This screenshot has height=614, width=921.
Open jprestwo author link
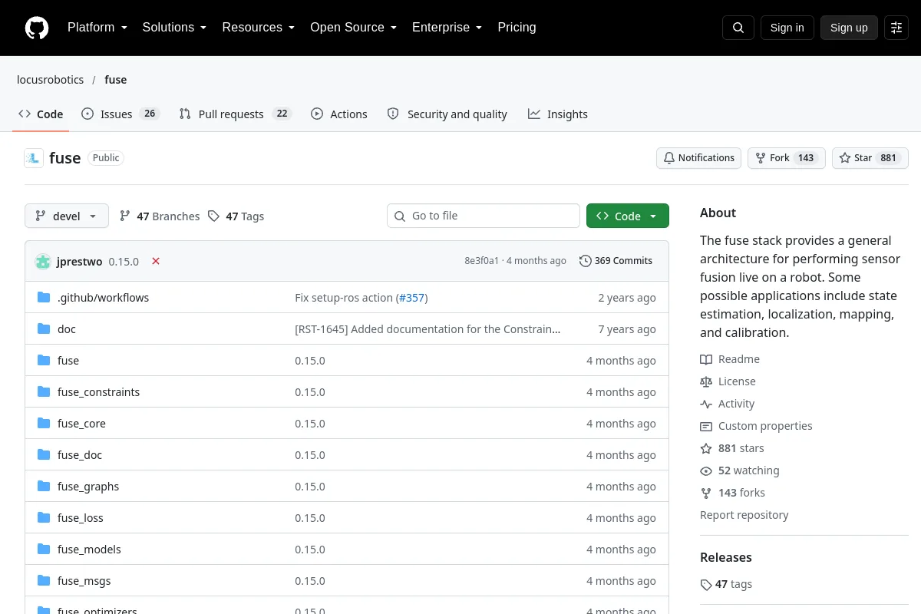(x=80, y=262)
